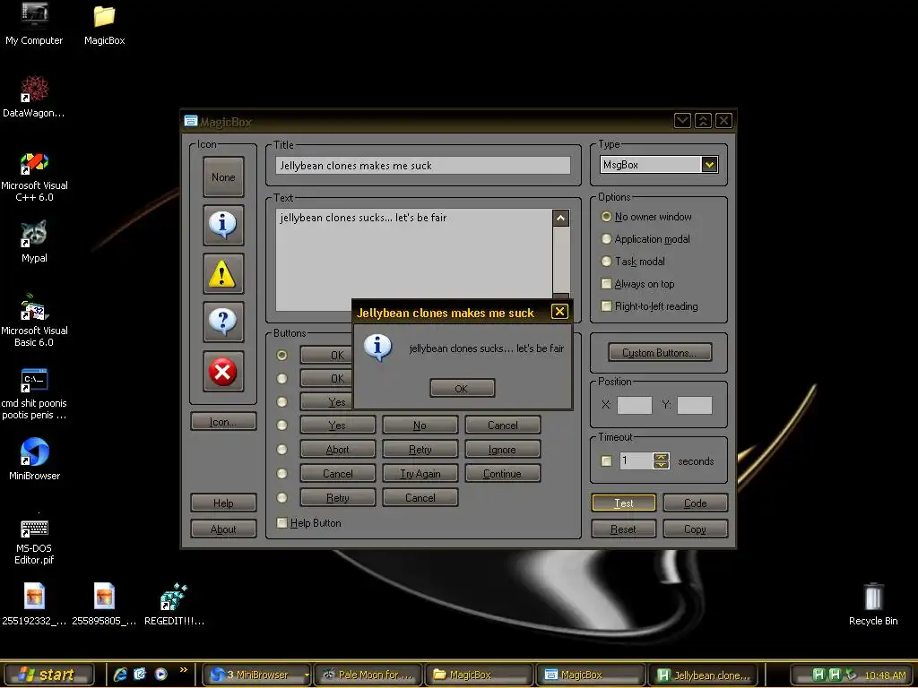The width and height of the screenshot is (918, 688).
Task: Open the MS-DOS Editor.pif shortcut
Action: (x=34, y=541)
